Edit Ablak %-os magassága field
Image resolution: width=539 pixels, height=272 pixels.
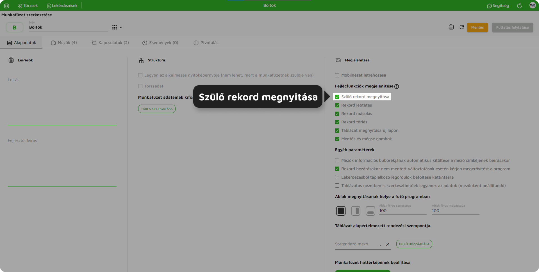click(x=456, y=211)
